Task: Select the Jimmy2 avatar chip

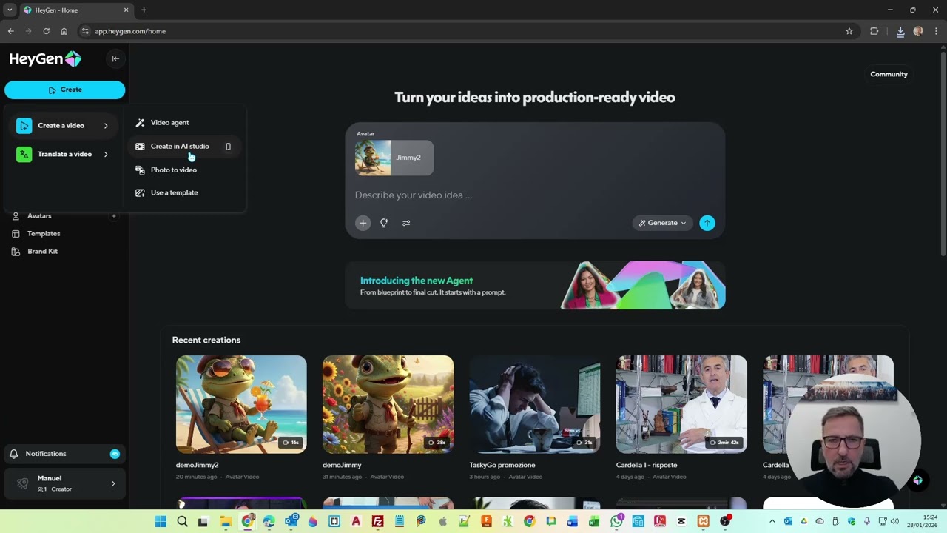Action: click(x=394, y=158)
